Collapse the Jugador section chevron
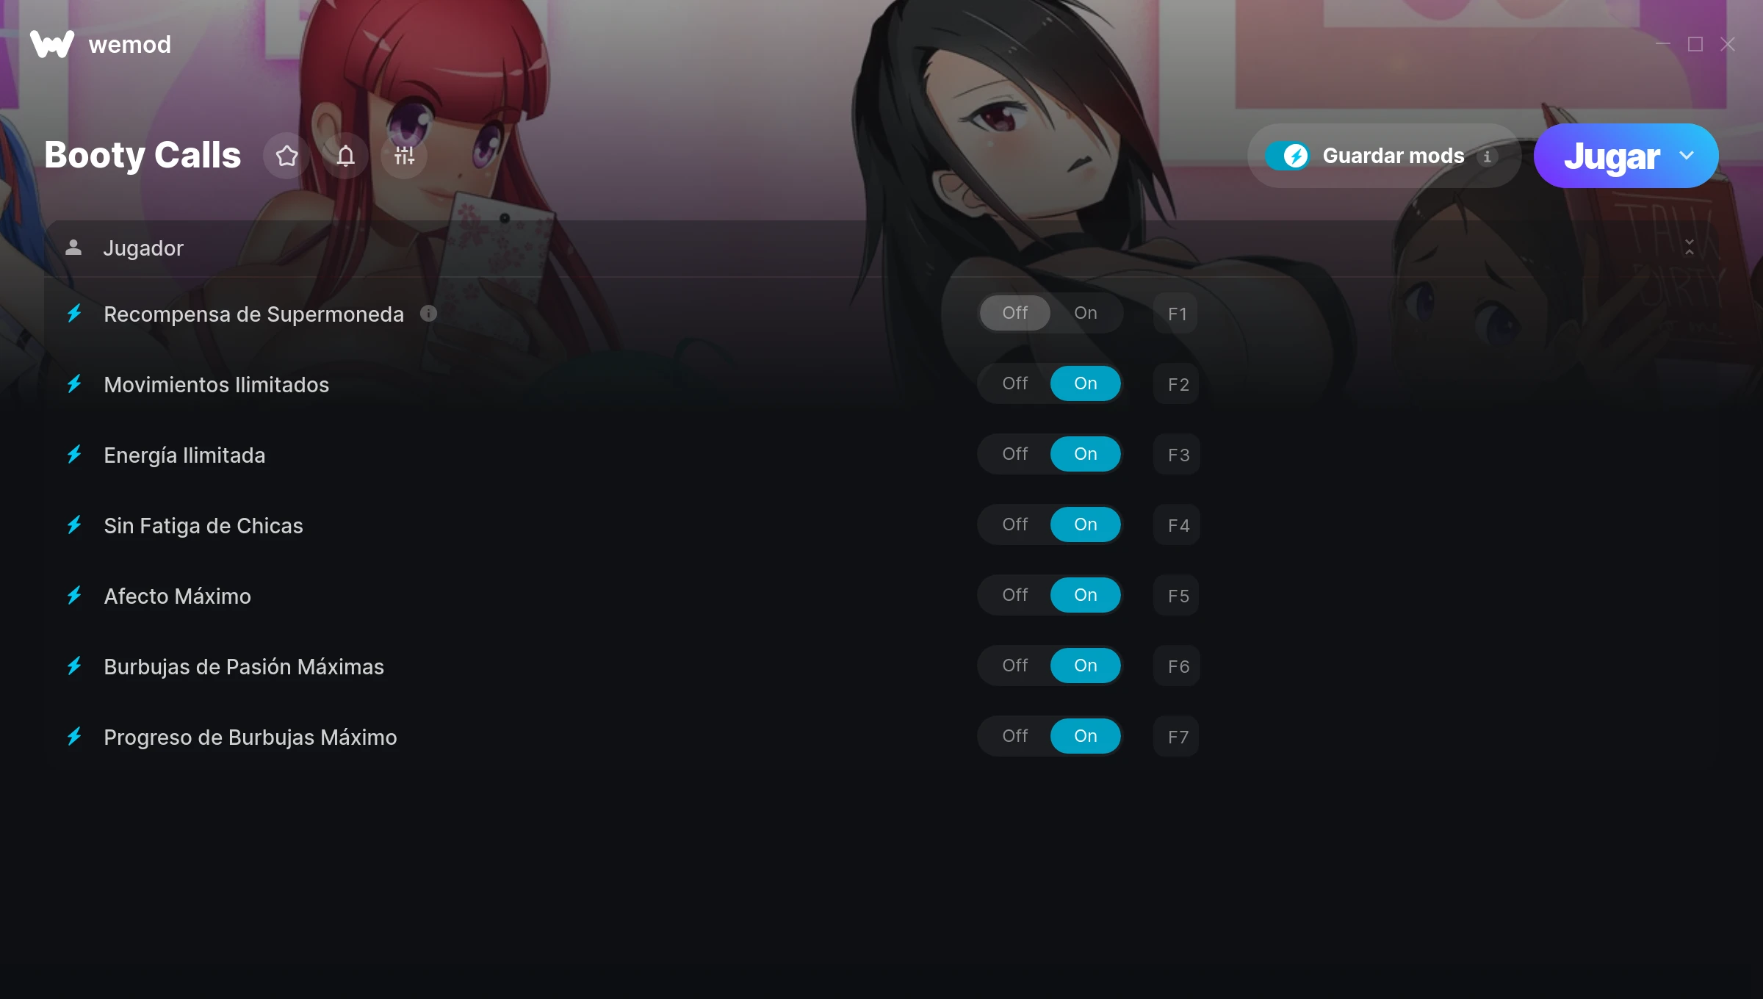The image size is (1763, 999). click(1690, 248)
